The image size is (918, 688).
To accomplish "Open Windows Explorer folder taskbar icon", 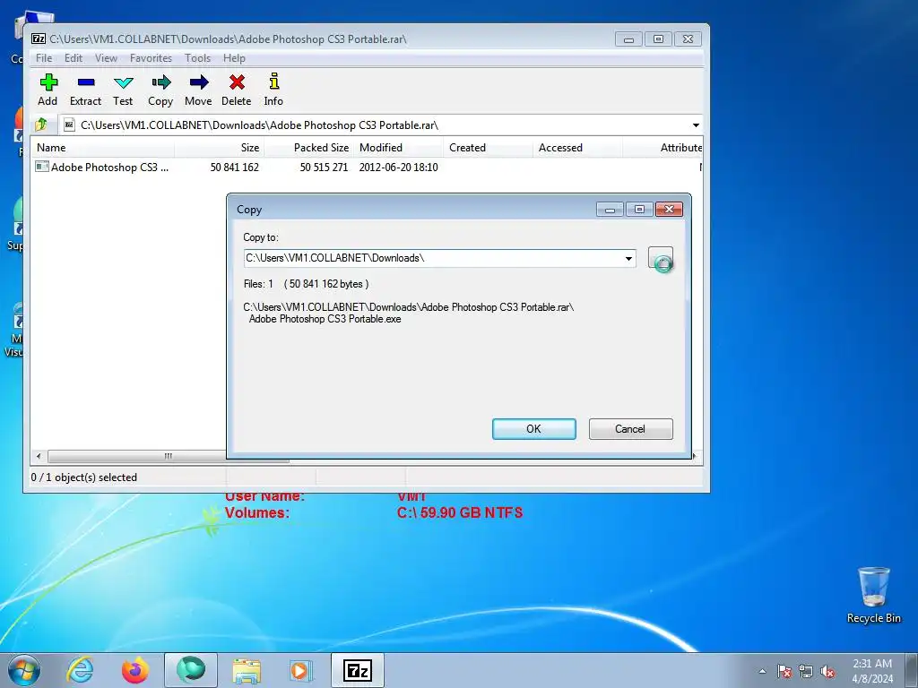I will [x=247, y=670].
